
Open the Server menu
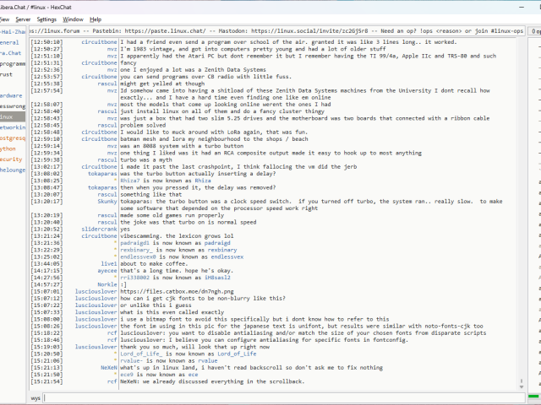(x=23, y=19)
